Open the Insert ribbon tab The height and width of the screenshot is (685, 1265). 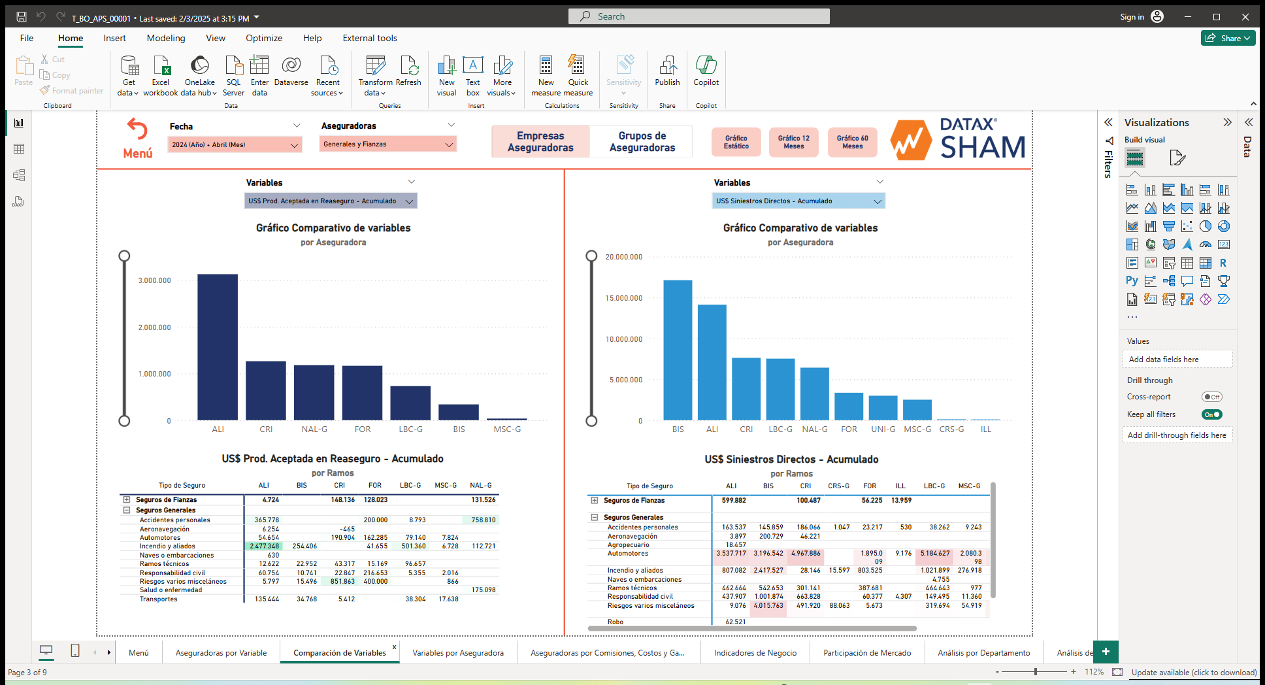pos(114,38)
